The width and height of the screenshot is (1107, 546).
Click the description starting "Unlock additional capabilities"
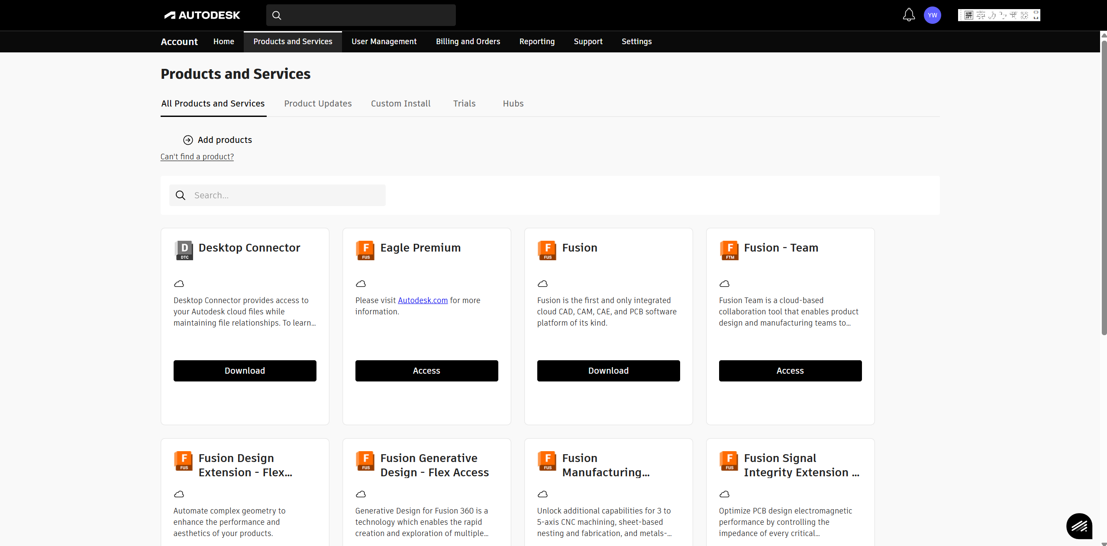click(604, 522)
